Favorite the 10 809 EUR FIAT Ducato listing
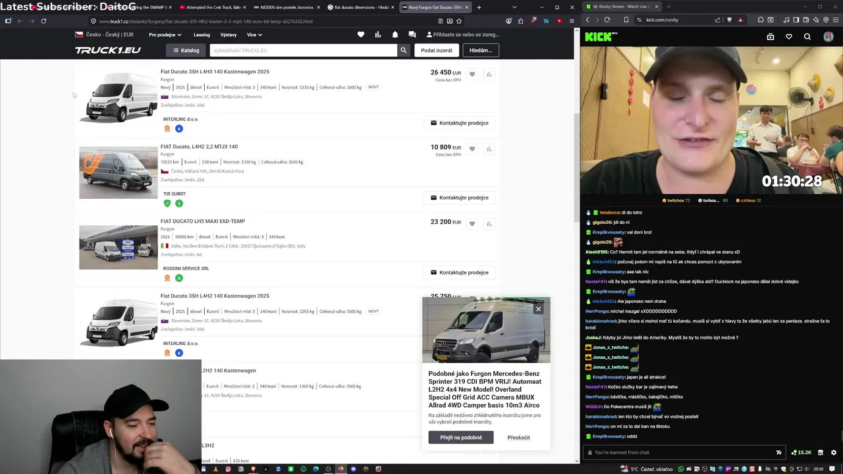The width and height of the screenshot is (843, 474). click(472, 149)
